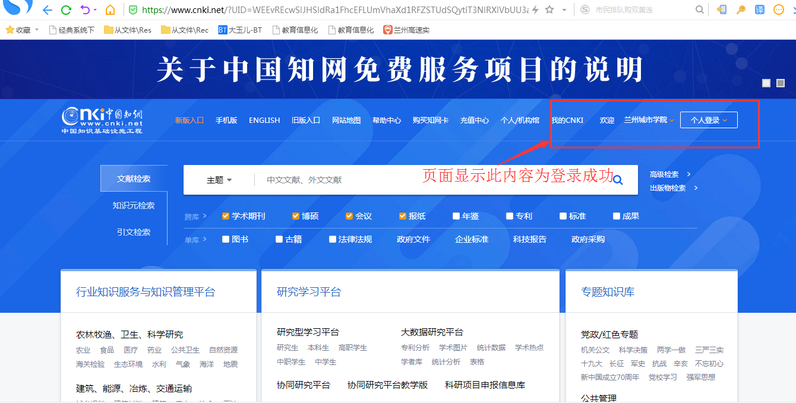Check the 古籍 checkbox
Image resolution: width=796 pixels, height=403 pixels.
[279, 239]
